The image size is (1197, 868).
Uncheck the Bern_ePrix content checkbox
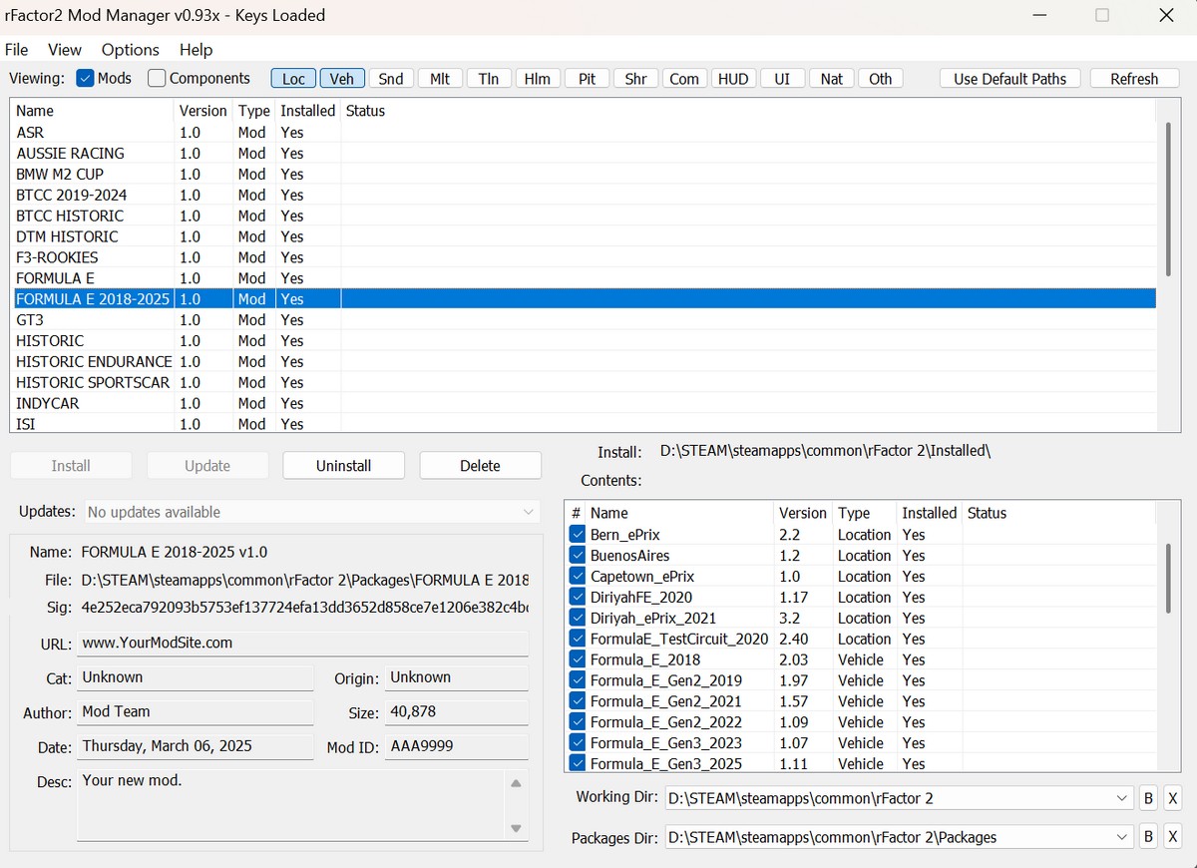(578, 534)
